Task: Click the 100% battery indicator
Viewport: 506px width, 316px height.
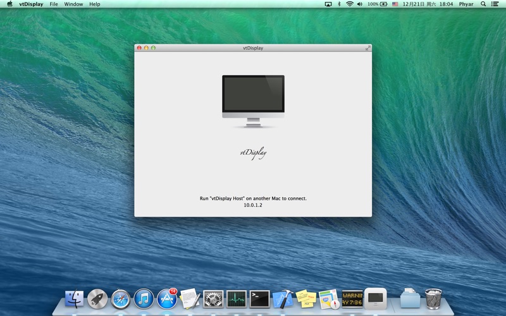Action: click(377, 4)
